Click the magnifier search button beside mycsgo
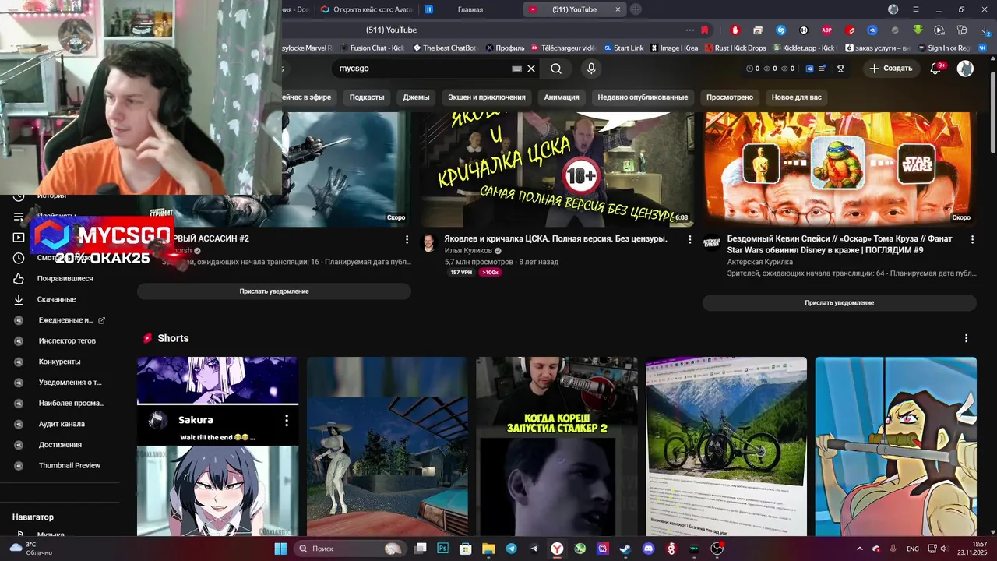The image size is (997, 561). [x=556, y=69]
